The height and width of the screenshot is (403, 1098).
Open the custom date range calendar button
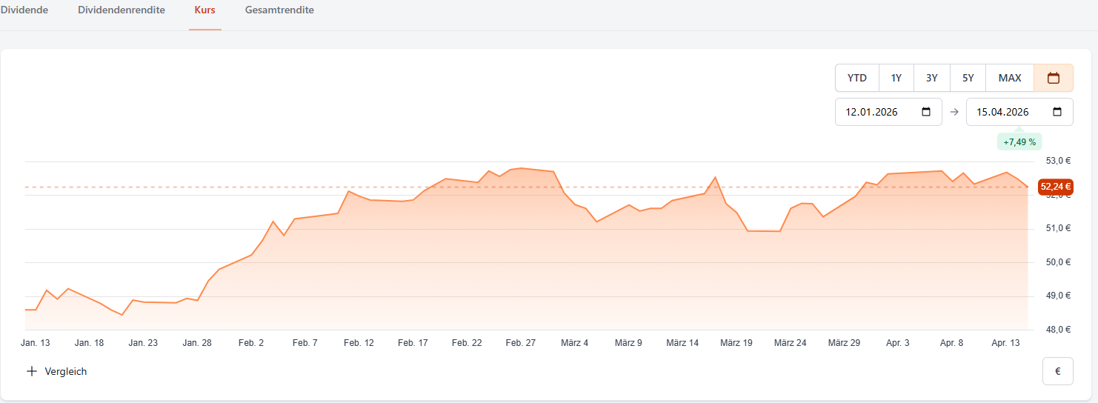1053,78
